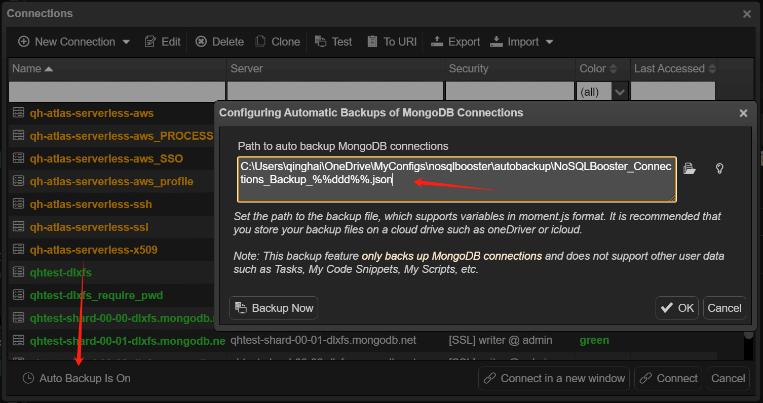Click the green color cell
This screenshot has height=403, width=763.
(594, 340)
